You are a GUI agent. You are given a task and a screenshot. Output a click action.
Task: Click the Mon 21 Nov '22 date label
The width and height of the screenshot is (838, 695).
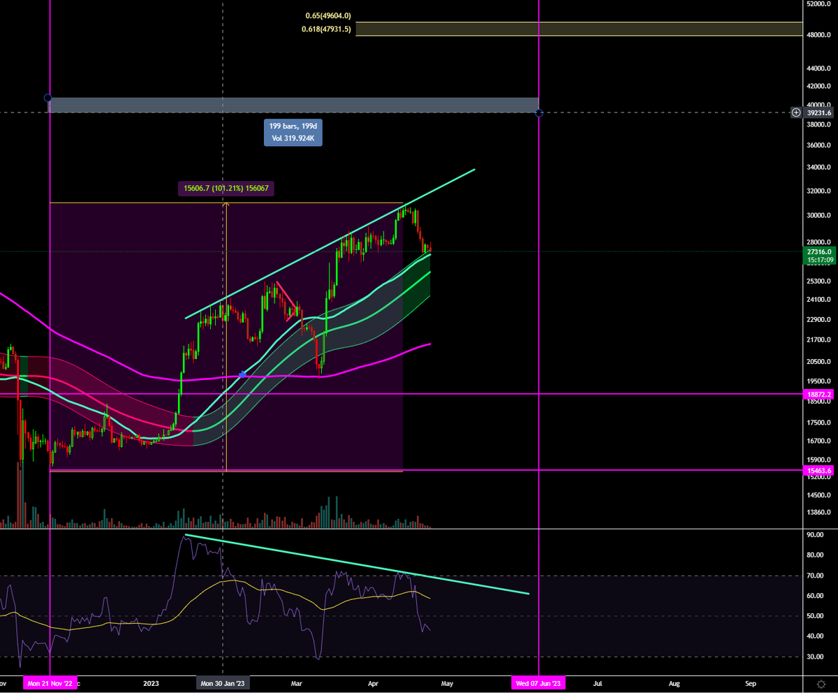pos(50,684)
